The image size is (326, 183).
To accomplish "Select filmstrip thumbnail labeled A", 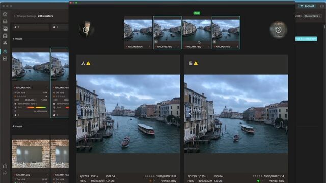I will (168, 33).
